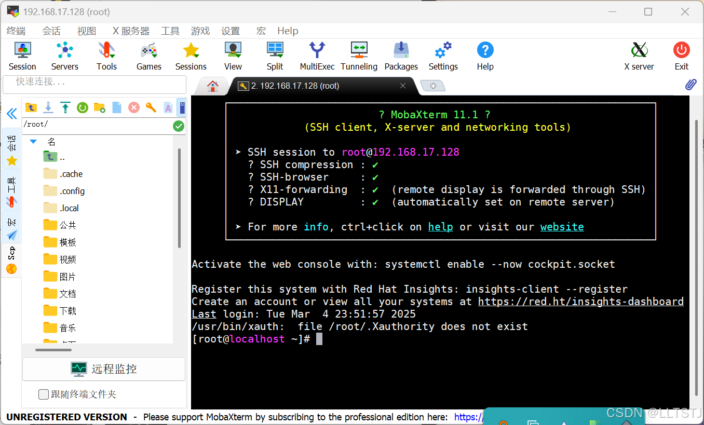
Task: Click the file list vertical scrollbar
Action: [x=180, y=198]
